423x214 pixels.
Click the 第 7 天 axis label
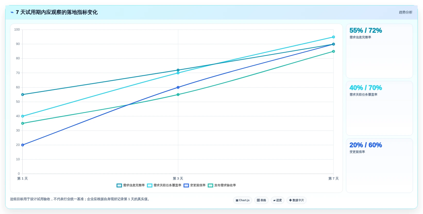(333, 178)
